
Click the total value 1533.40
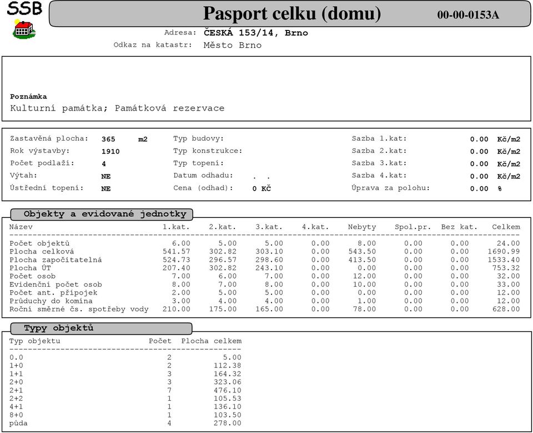[504, 260]
